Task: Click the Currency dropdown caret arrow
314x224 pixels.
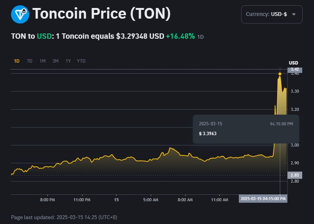Action: point(293,14)
